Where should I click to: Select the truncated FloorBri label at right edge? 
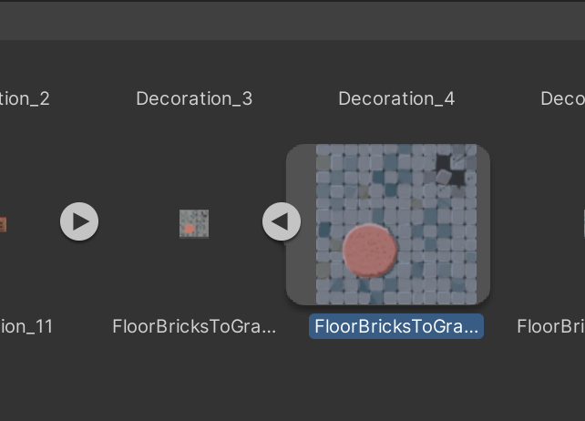(x=550, y=326)
